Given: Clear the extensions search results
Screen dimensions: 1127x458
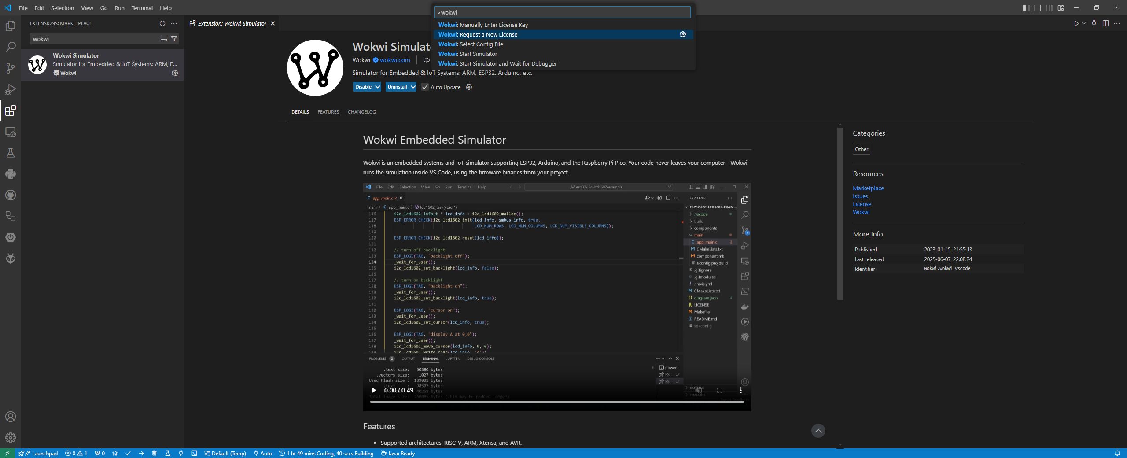Looking at the screenshot, I should click(164, 39).
